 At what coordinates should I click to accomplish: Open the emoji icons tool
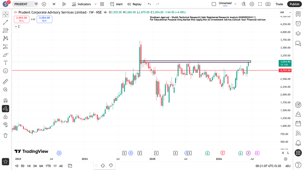6,71
